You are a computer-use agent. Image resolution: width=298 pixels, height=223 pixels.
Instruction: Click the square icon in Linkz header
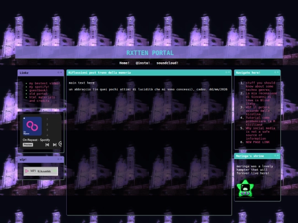pos(58,72)
